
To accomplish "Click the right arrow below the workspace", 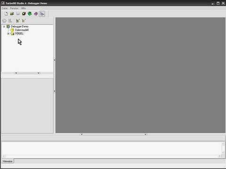I will click(x=145, y=134).
